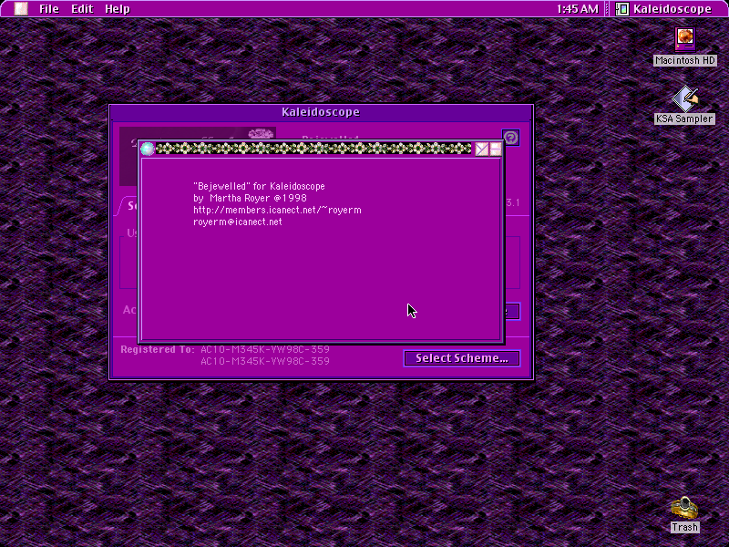Click the "by Martha Royer @1998" line
The width and height of the screenshot is (729, 547).
[250, 198]
